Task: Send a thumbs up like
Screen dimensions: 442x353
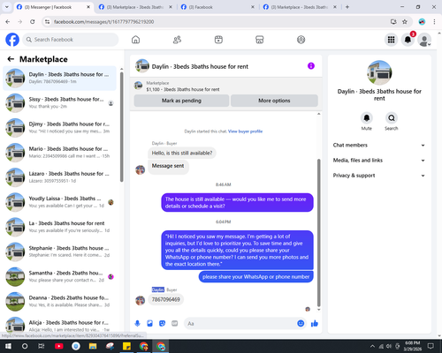Action: click(x=315, y=324)
